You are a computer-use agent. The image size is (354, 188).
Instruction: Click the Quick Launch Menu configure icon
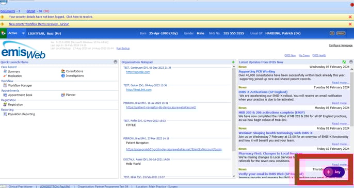pyautogui.click(x=116, y=62)
